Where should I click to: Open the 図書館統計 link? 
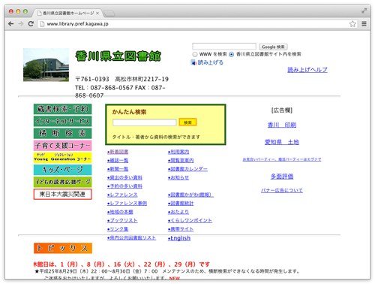[x=181, y=204]
